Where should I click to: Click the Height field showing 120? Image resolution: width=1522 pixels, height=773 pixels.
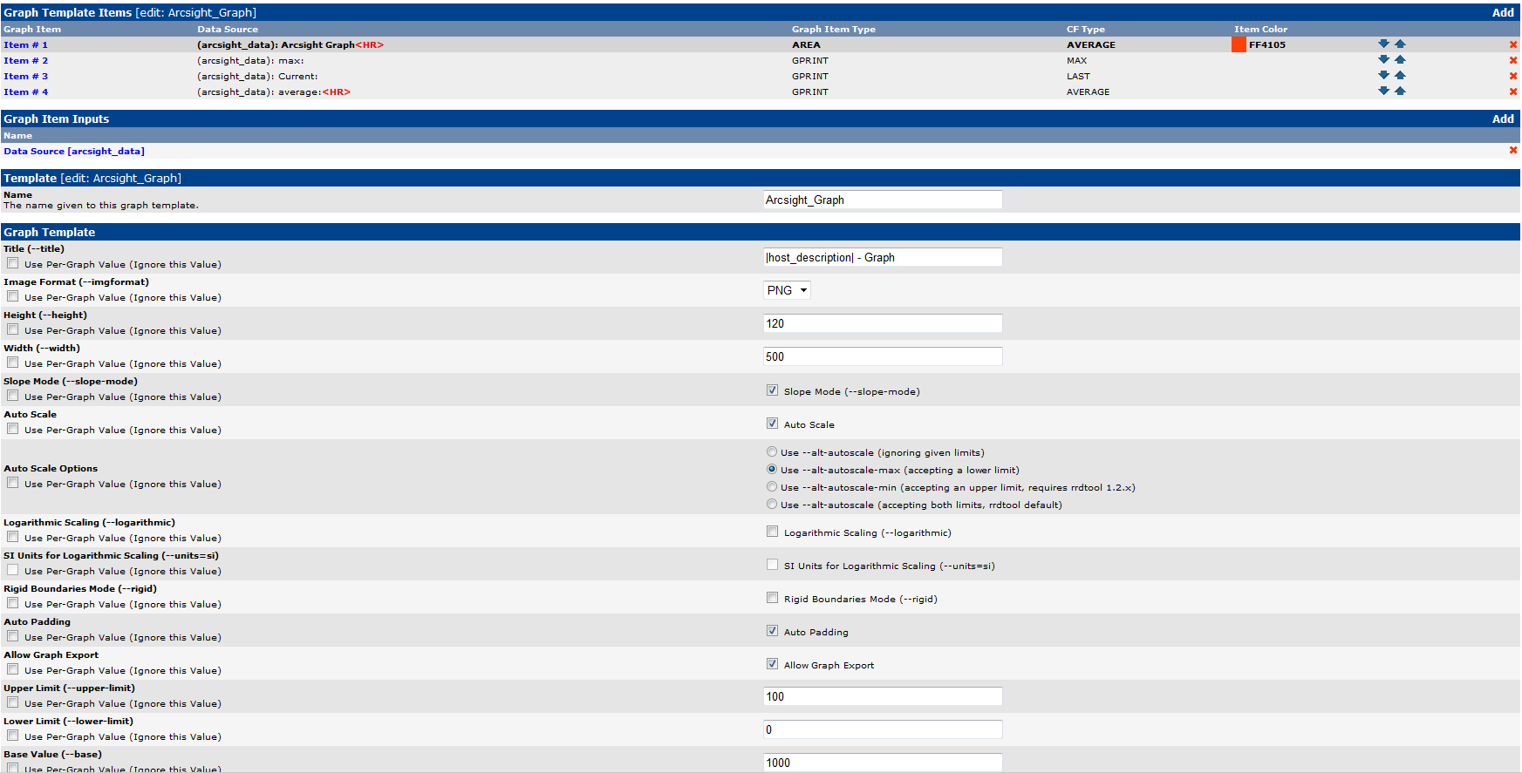coord(883,323)
